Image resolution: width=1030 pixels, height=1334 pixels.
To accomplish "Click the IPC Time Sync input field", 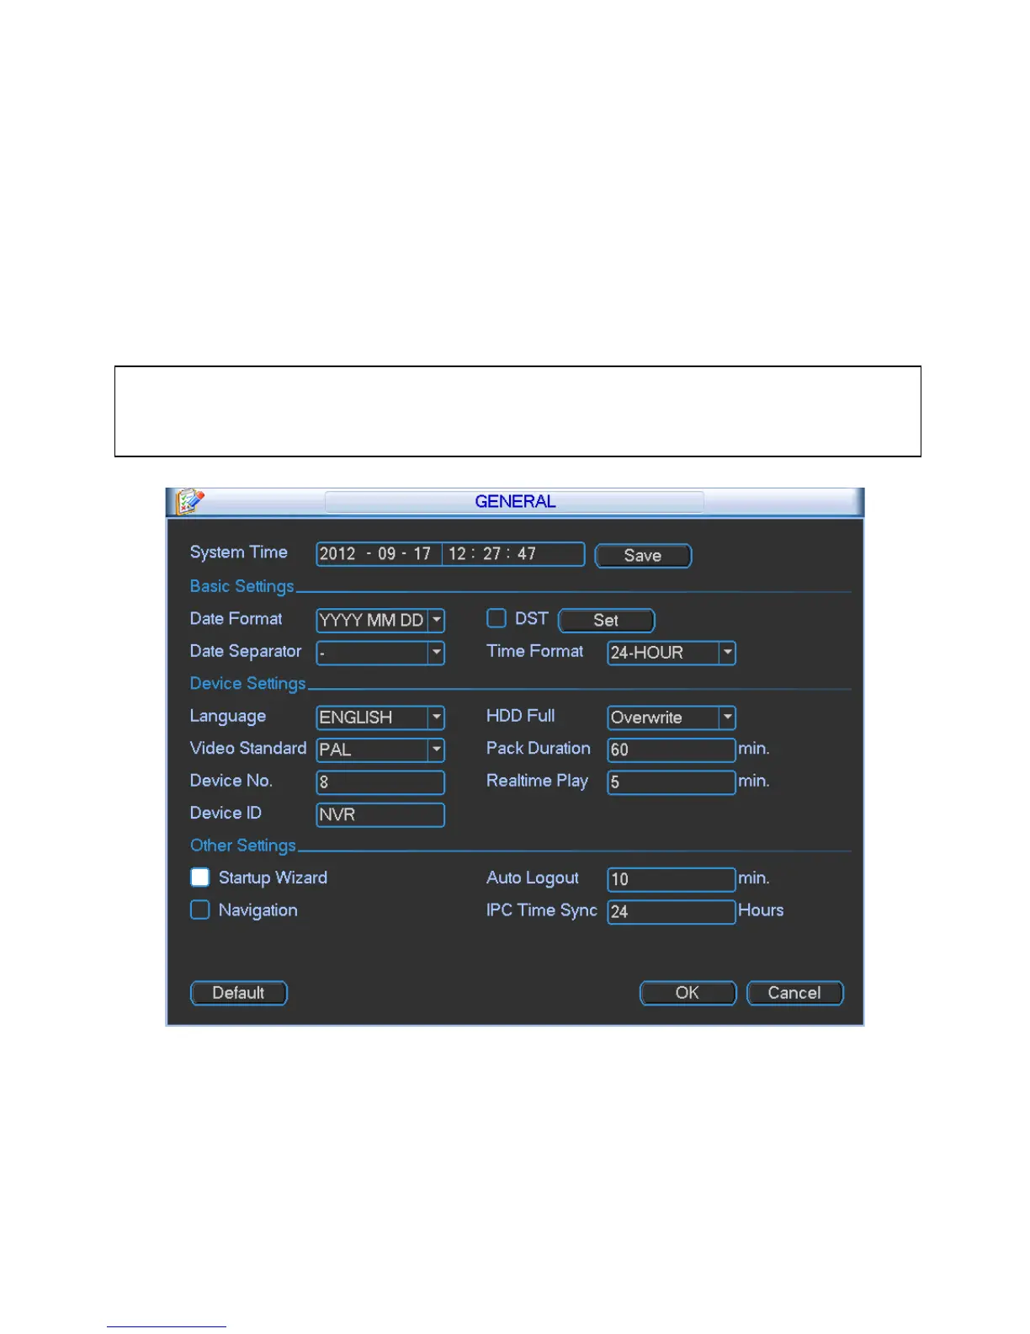I will [672, 911].
